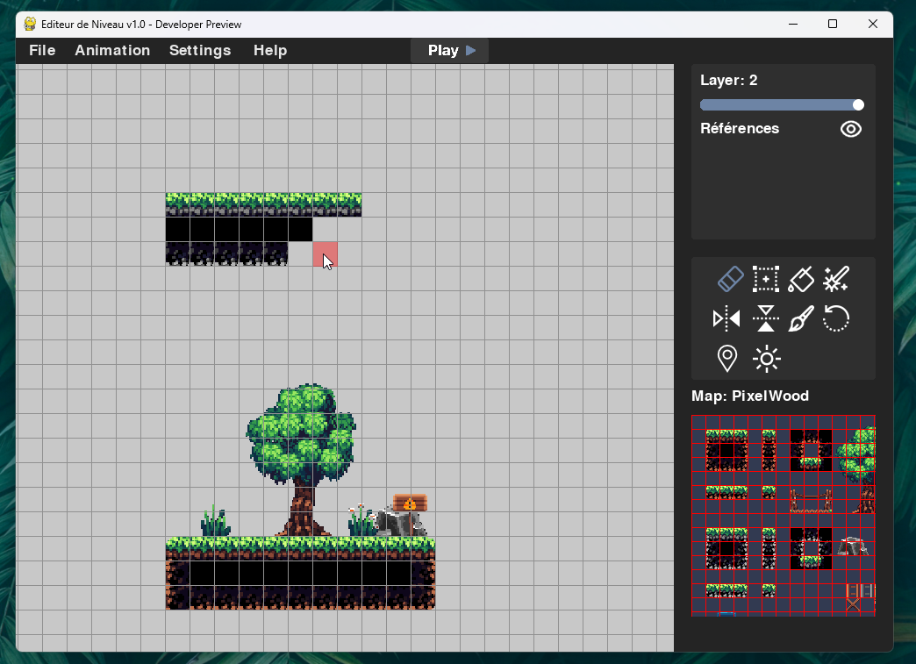
Task: Open the Settings menu
Action: click(x=200, y=51)
